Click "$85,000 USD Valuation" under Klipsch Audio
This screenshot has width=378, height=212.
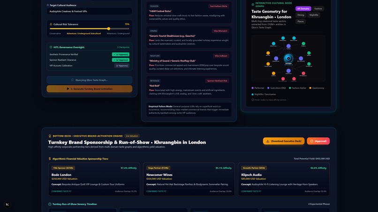(x=254, y=179)
